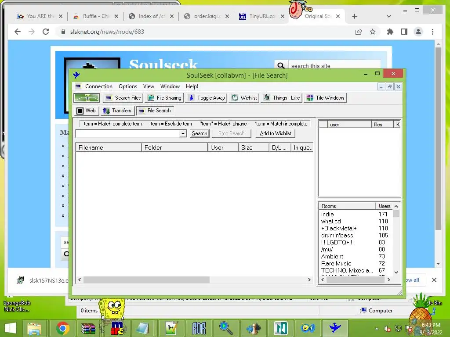Toggle Away status in the SoulSeek toolbar

[x=207, y=98]
